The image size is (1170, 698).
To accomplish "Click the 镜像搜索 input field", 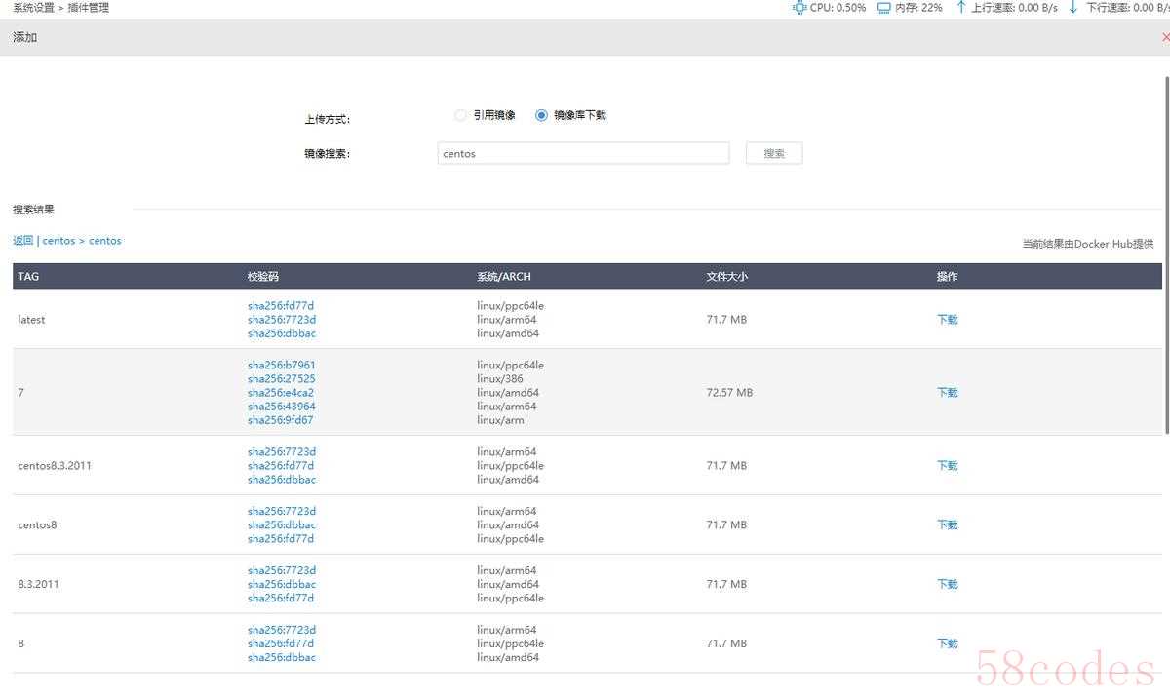I will pos(583,153).
